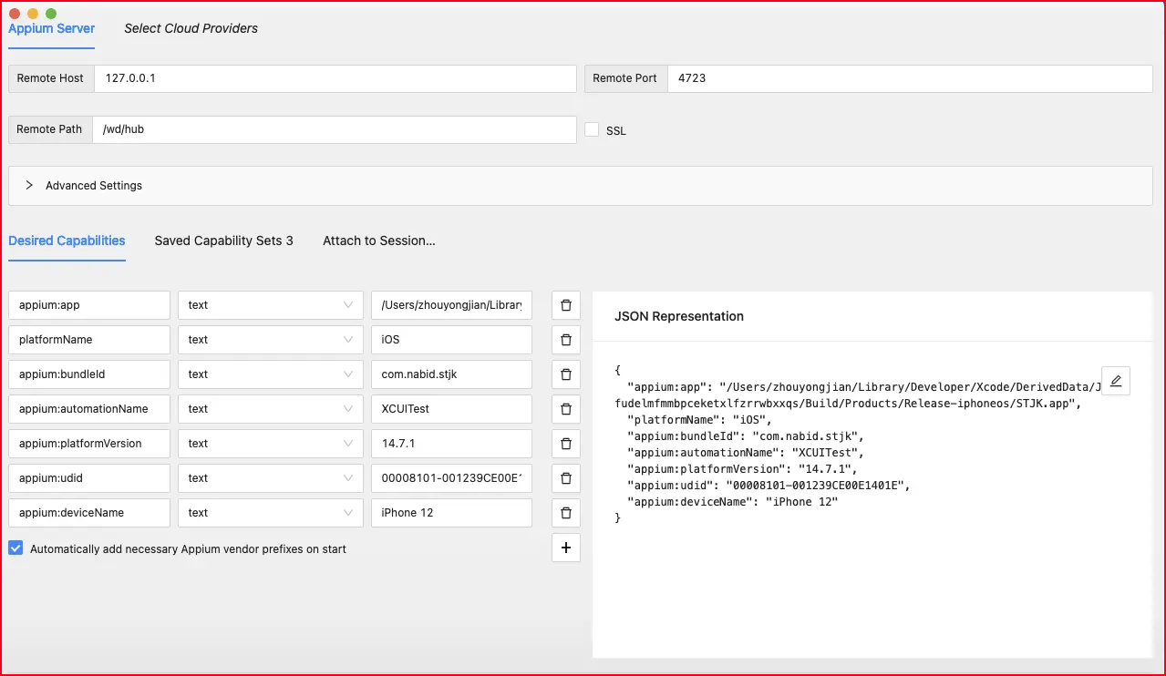Viewport: 1166px width, 676px height.
Task: Open type dropdown for appium:platformVersion
Action: 271,444
